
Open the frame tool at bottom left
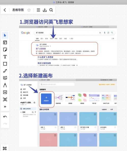click(x=5, y=148)
